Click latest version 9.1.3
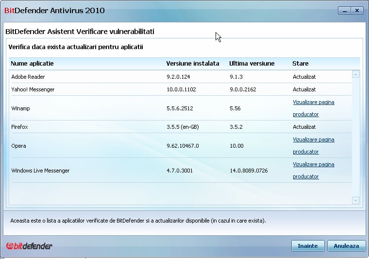 click(x=236, y=77)
